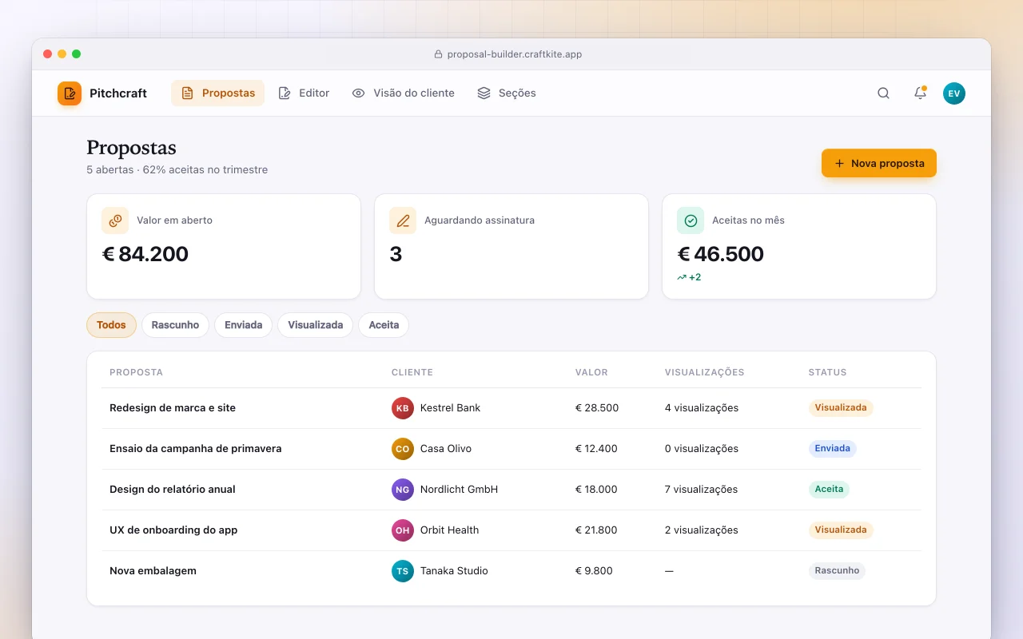The image size is (1023, 639).
Task: Switch to Visão do cliente tab
Action: tap(403, 93)
